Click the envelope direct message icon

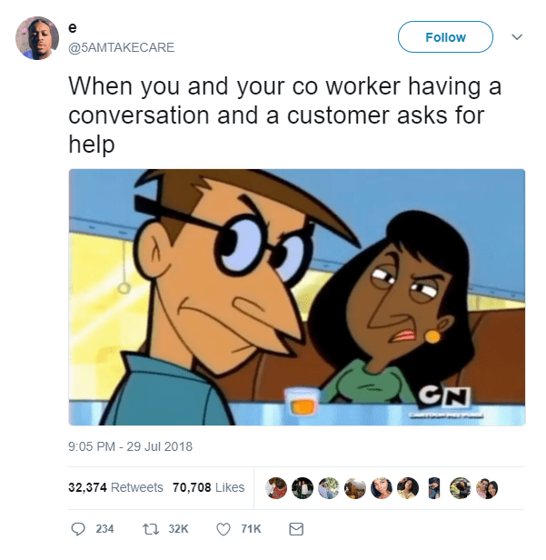point(296,529)
